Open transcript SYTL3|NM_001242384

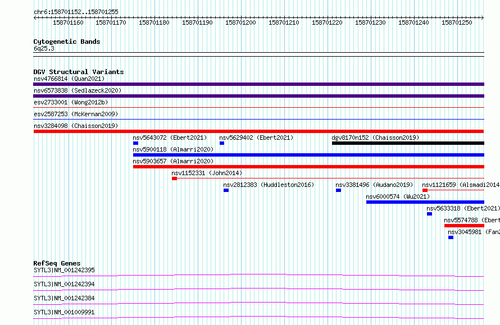64,298
